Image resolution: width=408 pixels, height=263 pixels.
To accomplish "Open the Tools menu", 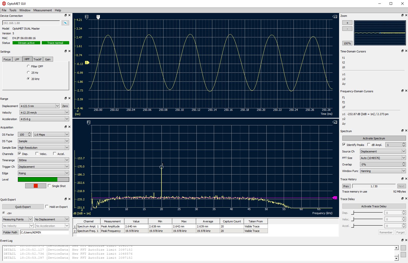I will pos(13,10).
